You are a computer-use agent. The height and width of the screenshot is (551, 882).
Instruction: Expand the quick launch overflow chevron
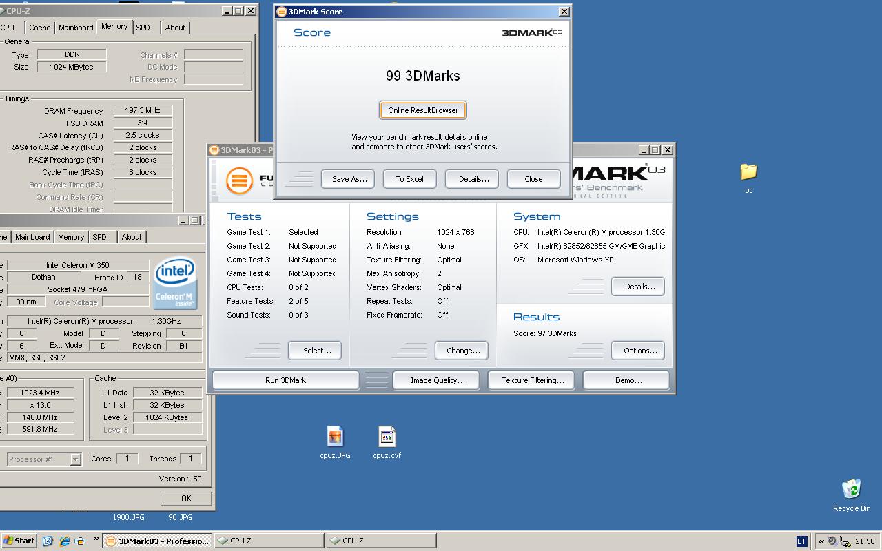pyautogui.click(x=96, y=539)
